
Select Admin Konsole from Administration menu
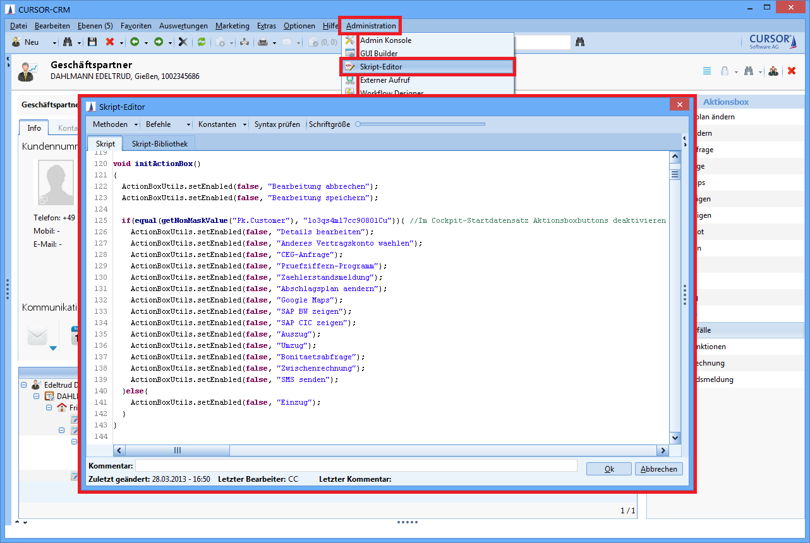click(385, 40)
